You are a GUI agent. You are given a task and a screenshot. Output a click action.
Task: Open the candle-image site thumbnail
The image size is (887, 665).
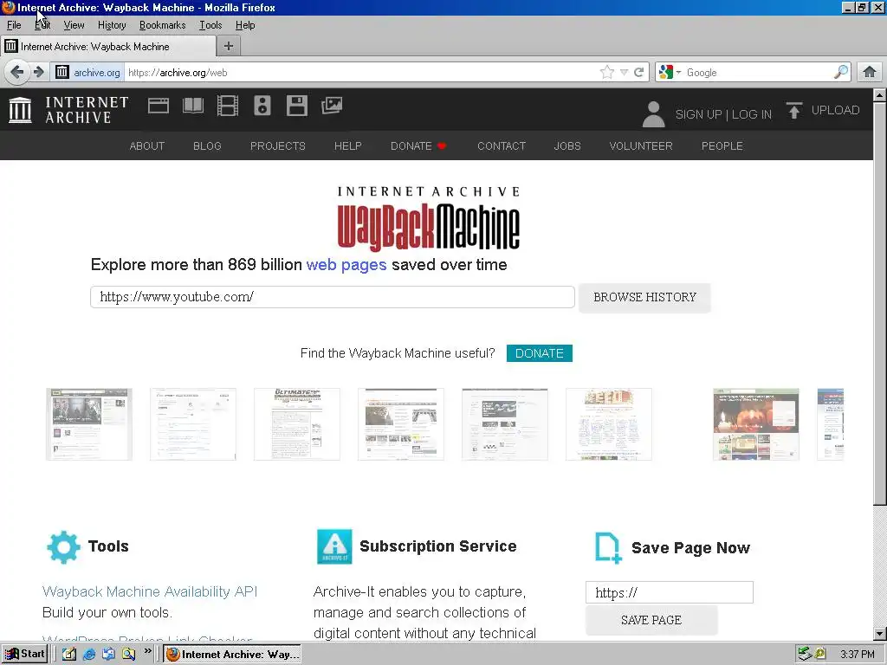[x=755, y=424]
